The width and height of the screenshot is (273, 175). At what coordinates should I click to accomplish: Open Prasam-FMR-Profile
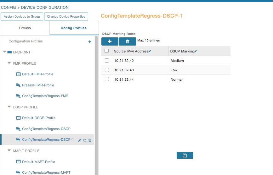[38, 85]
